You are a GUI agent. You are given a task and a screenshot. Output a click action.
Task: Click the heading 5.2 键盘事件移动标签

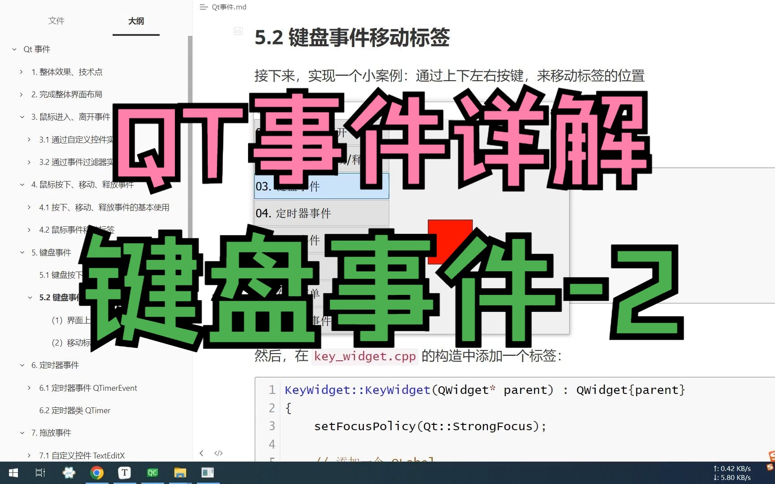[x=352, y=37]
